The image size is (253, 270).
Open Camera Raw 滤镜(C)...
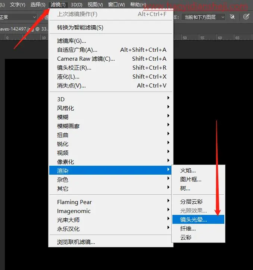[111, 59]
